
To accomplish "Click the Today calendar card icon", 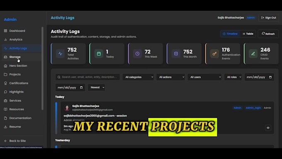I will pyautogui.click(x=99, y=54).
